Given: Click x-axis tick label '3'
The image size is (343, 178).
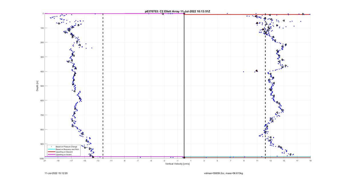Looking at the screenshot, I should pyautogui.click(x=204, y=161).
